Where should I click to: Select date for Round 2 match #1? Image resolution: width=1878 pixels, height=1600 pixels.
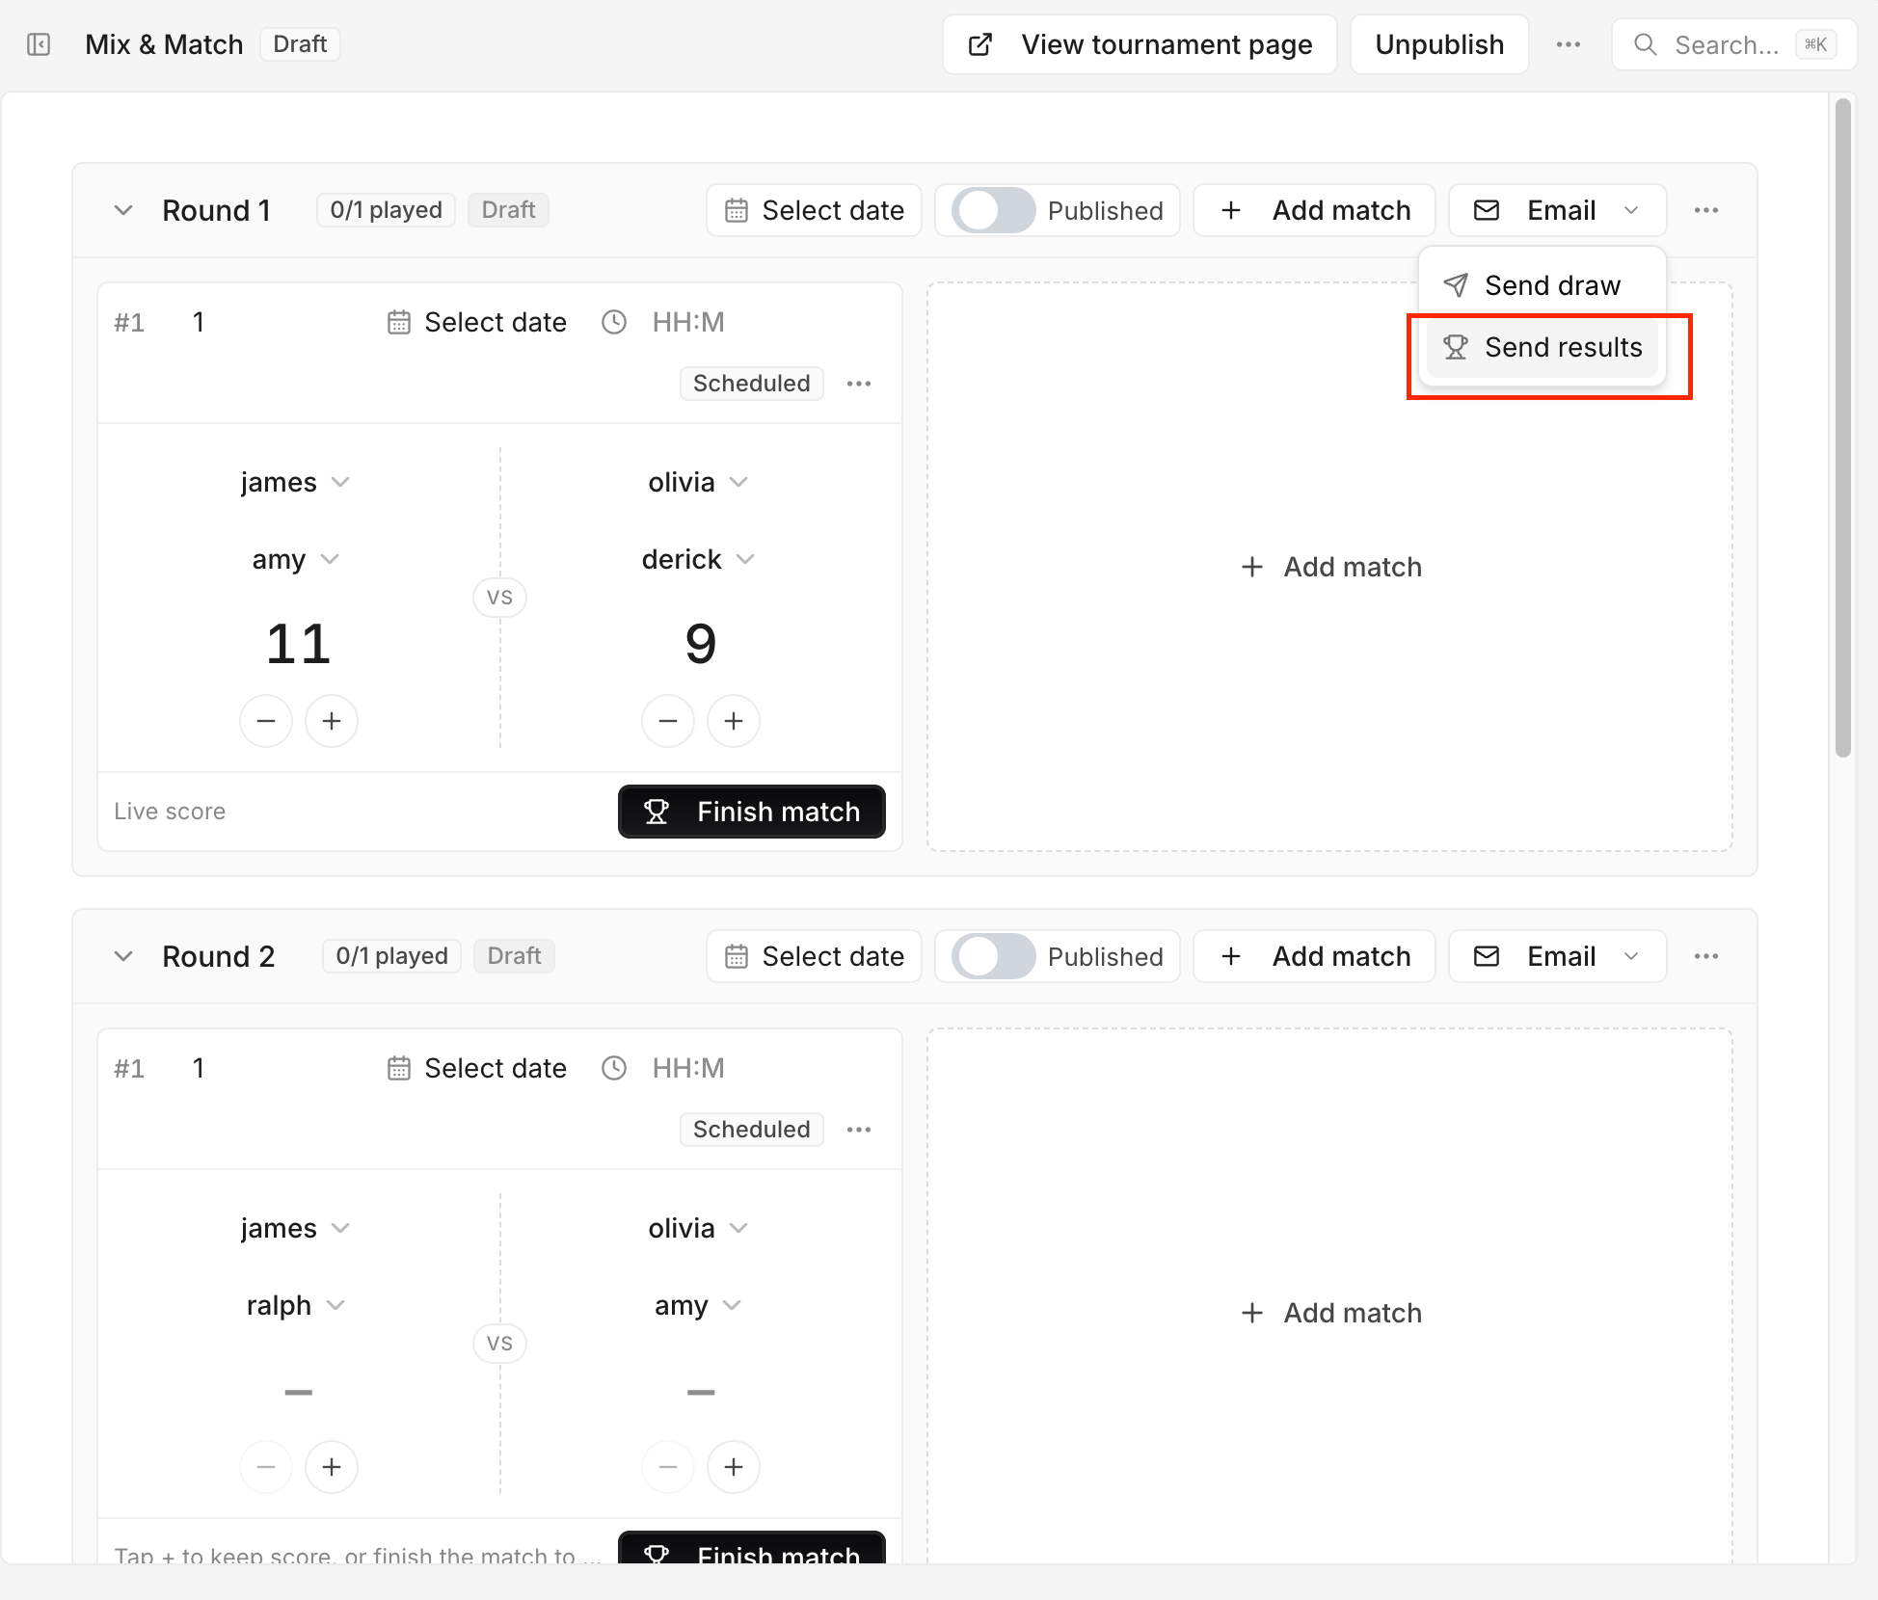[477, 1068]
